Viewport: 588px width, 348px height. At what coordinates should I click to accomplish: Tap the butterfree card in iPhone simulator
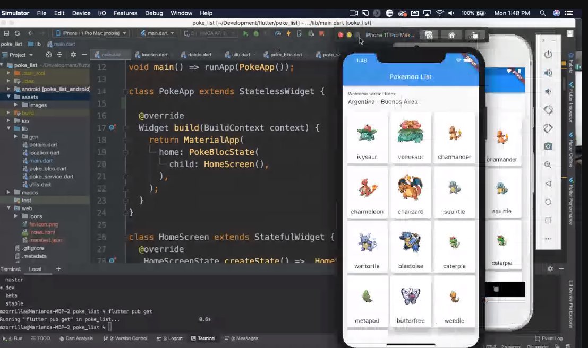411,301
